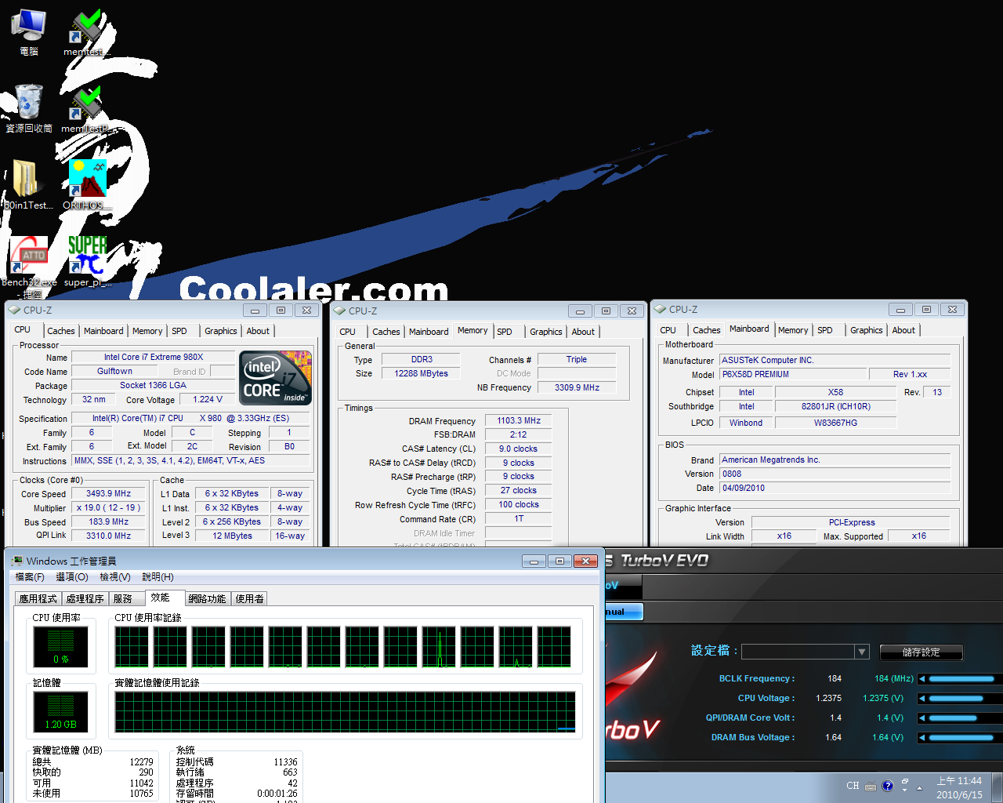Open the 檔案(F) menu in Task Manager
The width and height of the screenshot is (1003, 803).
30,577
